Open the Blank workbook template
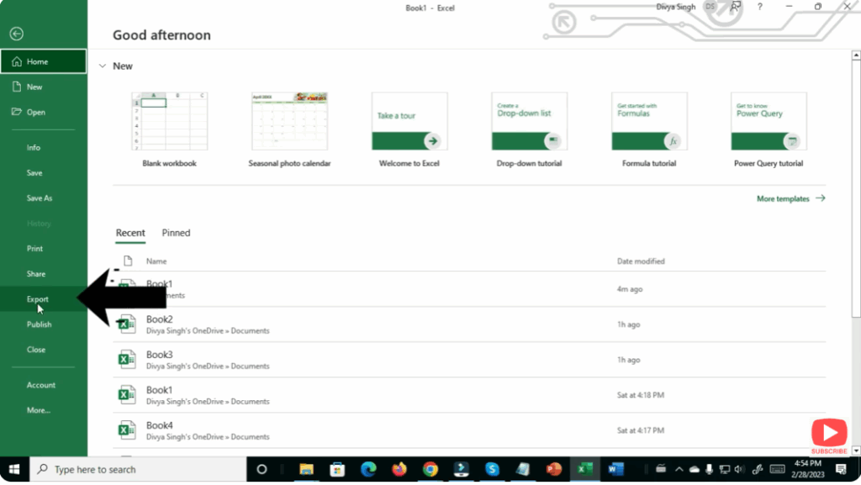Screen dimensions: 861x485 click(169, 122)
